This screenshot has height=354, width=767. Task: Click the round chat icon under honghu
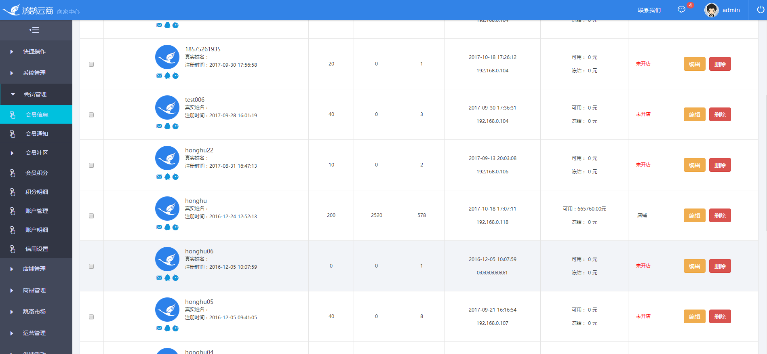(175, 227)
